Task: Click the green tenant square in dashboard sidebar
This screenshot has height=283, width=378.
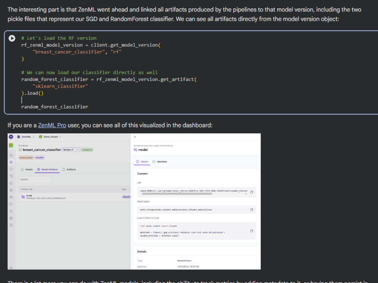Action: click(x=11, y=145)
